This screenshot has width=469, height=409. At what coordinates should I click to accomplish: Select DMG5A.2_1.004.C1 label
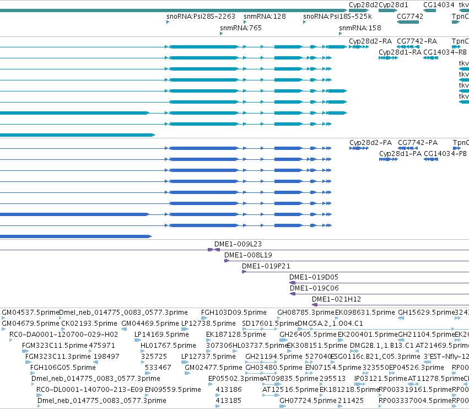[331, 324]
